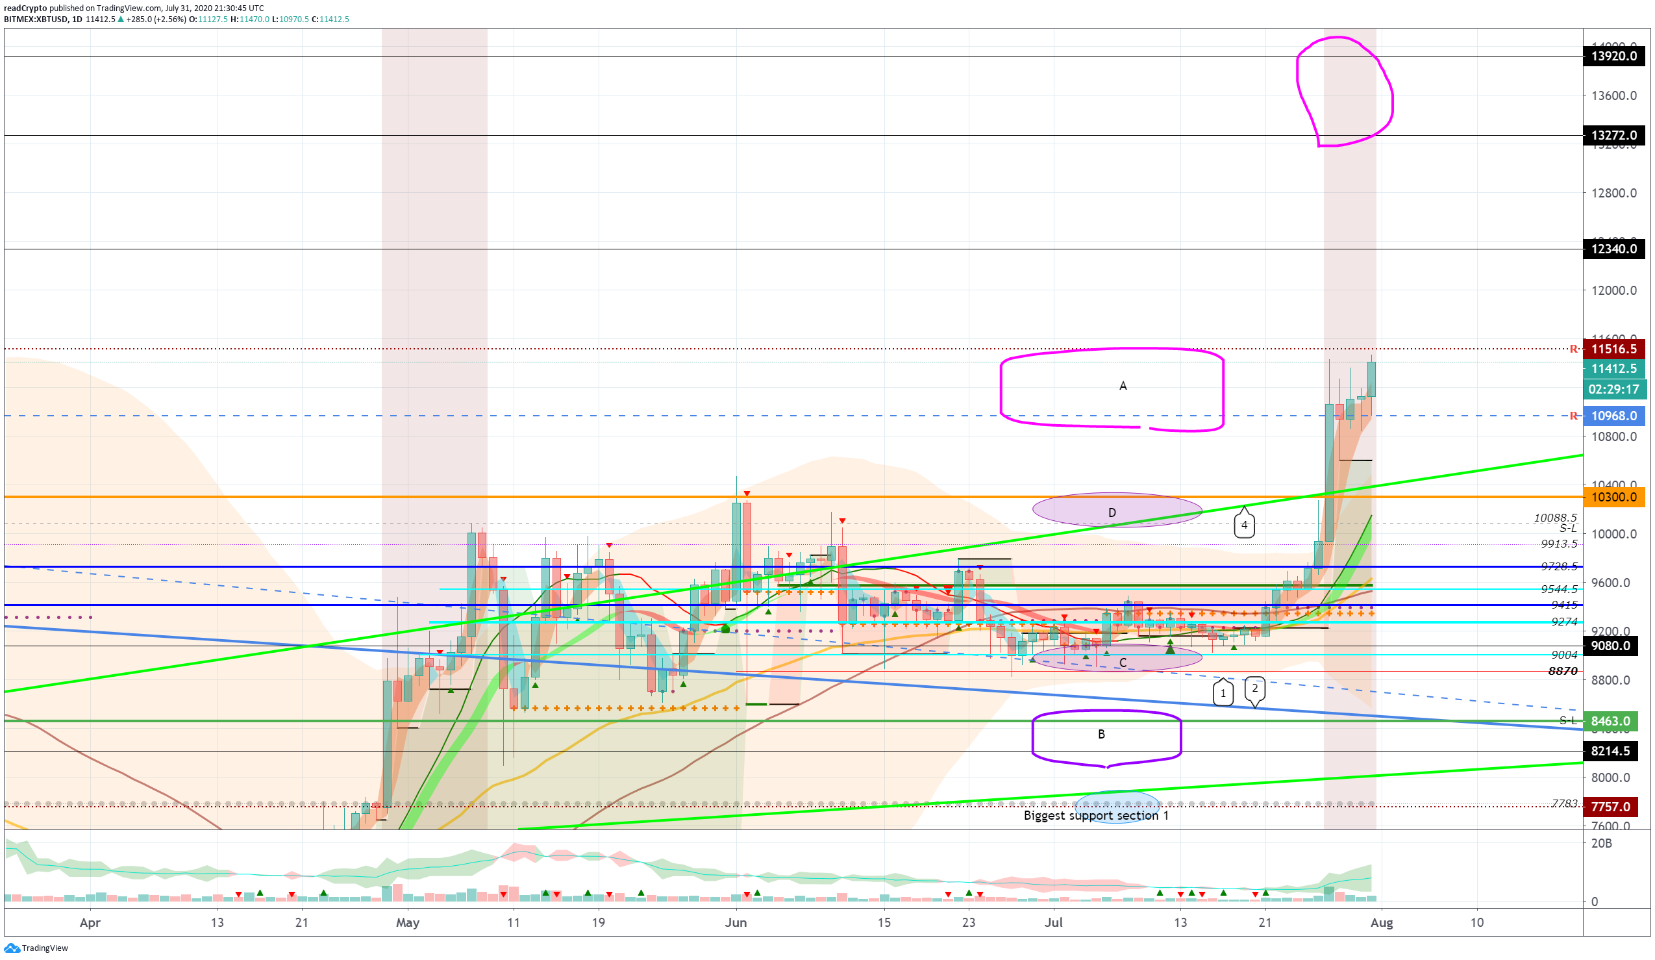The height and width of the screenshot is (960, 1655).
Task: Open the TradingView logo link
Action: tap(36, 948)
